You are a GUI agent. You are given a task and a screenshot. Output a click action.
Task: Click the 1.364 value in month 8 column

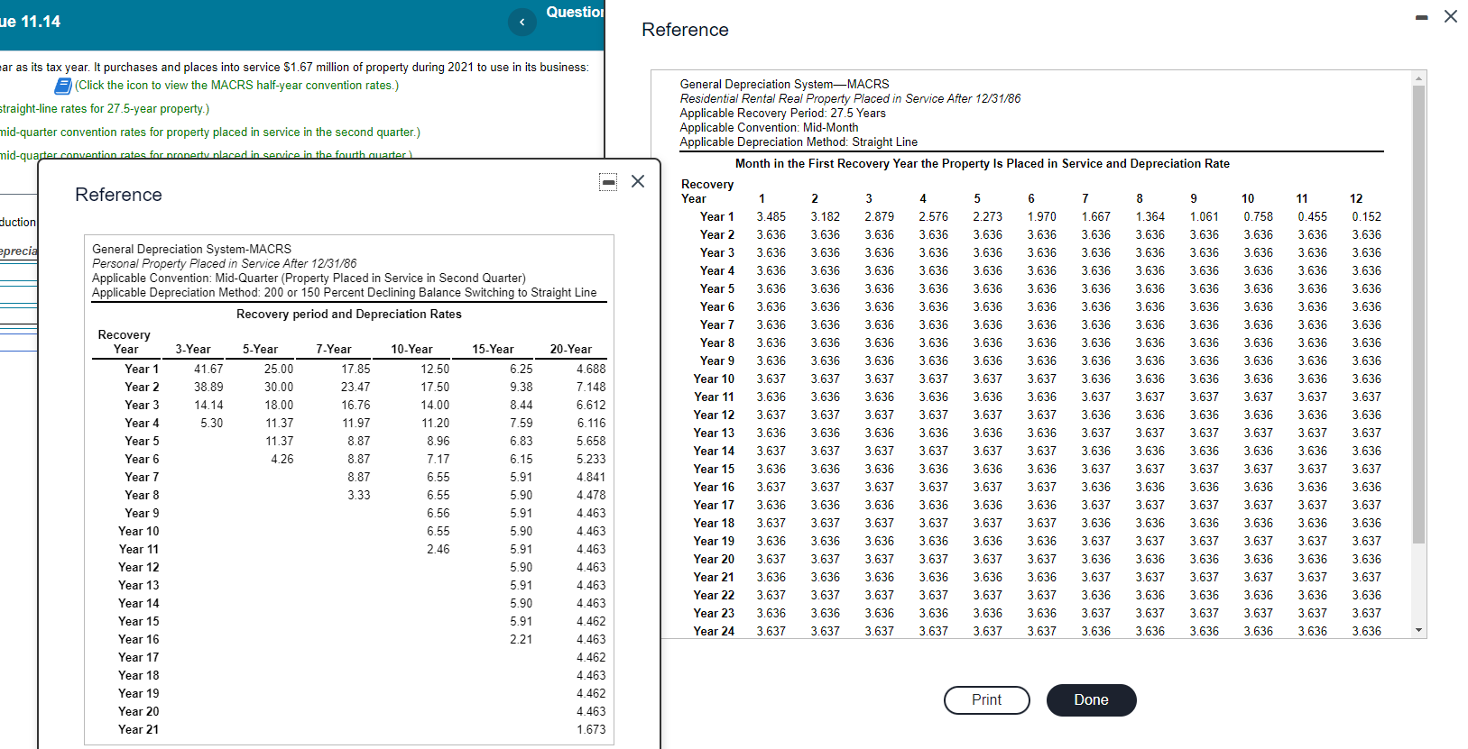click(1149, 217)
